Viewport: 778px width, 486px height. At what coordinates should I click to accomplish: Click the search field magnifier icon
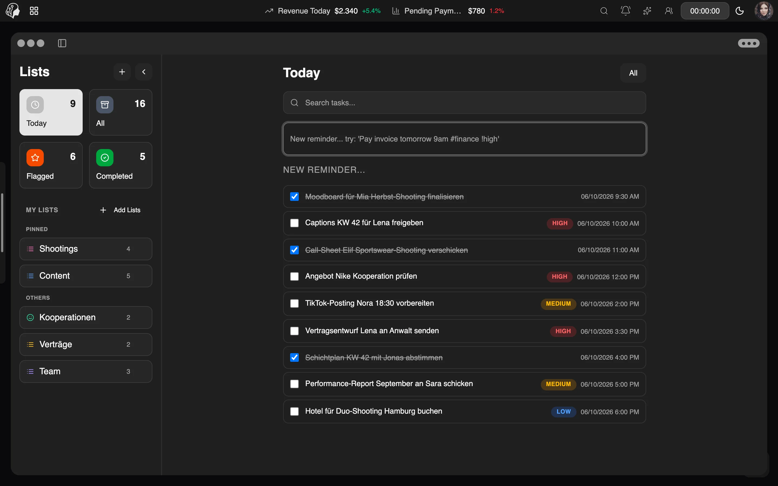294,103
